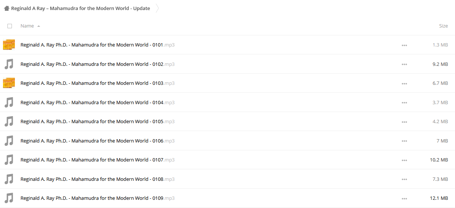Open the more options menu for file 0103
The height and width of the screenshot is (208, 455).
pyautogui.click(x=404, y=83)
